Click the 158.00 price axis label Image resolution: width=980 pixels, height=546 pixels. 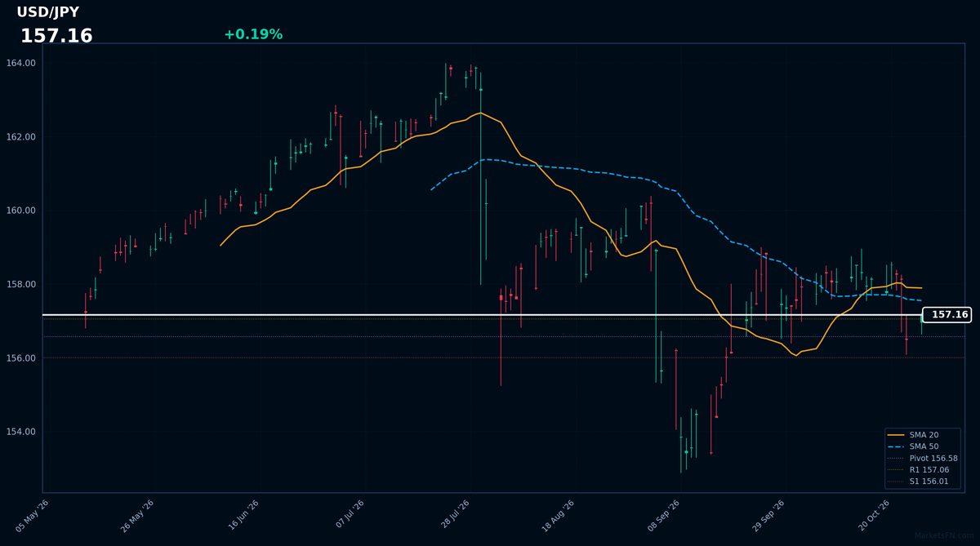(x=21, y=284)
